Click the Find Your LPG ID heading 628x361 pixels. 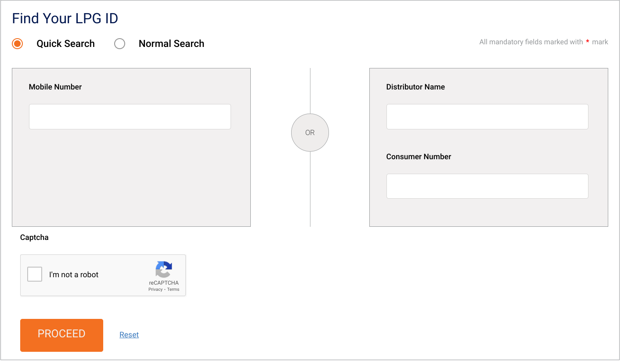65,18
